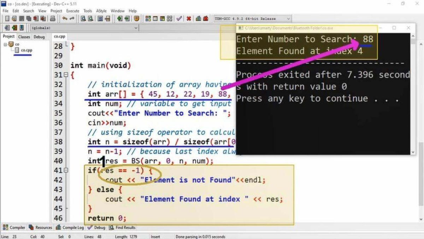424x239 pixels.
Task: Click the Undo arrow icon
Action: click(65, 18)
